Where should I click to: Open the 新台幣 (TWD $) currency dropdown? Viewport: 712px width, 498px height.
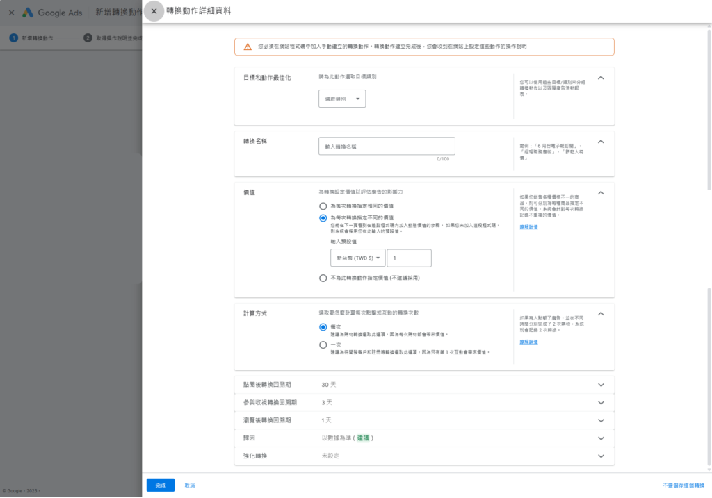357,258
